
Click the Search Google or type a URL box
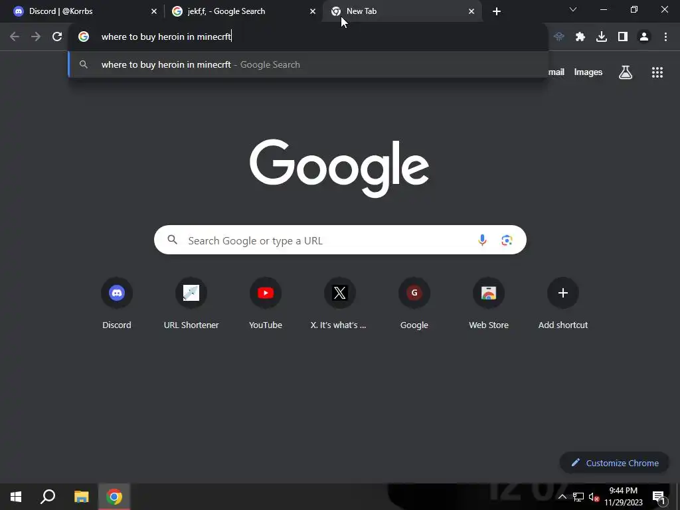click(340, 240)
